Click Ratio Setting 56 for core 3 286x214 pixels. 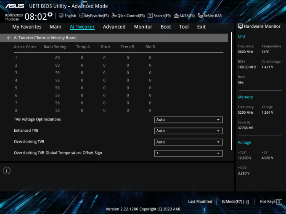point(58,73)
